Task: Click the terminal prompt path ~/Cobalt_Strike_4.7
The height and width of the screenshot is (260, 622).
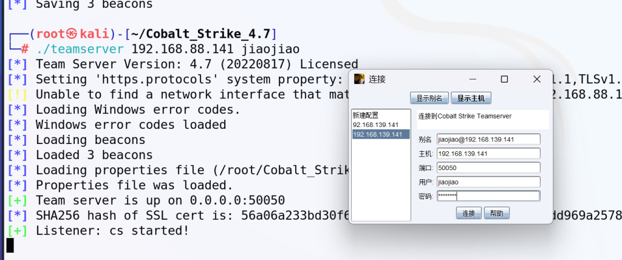Action: pos(200,34)
